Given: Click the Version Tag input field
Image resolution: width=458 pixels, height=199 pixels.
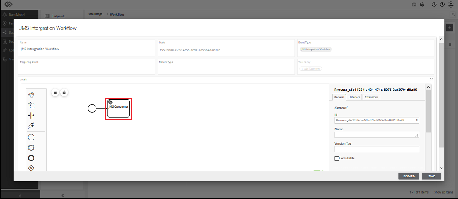Looking at the screenshot, I should pyautogui.click(x=377, y=149).
